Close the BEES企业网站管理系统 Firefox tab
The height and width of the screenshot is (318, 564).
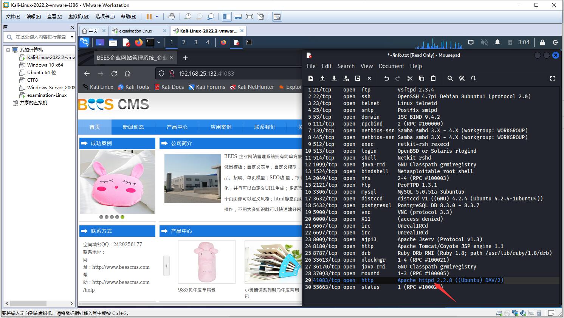(x=171, y=58)
